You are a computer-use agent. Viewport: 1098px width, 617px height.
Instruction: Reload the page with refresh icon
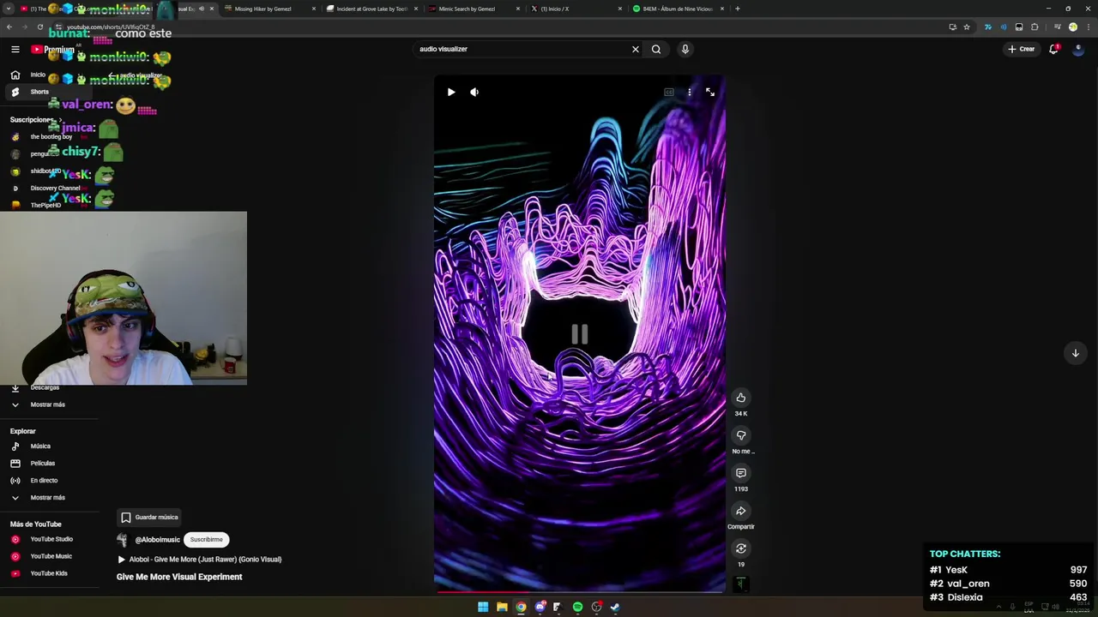(39, 27)
